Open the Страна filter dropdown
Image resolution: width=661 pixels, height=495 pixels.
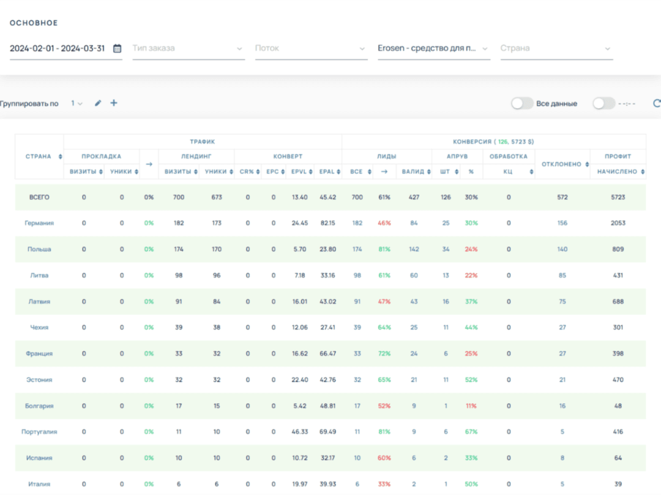556,48
